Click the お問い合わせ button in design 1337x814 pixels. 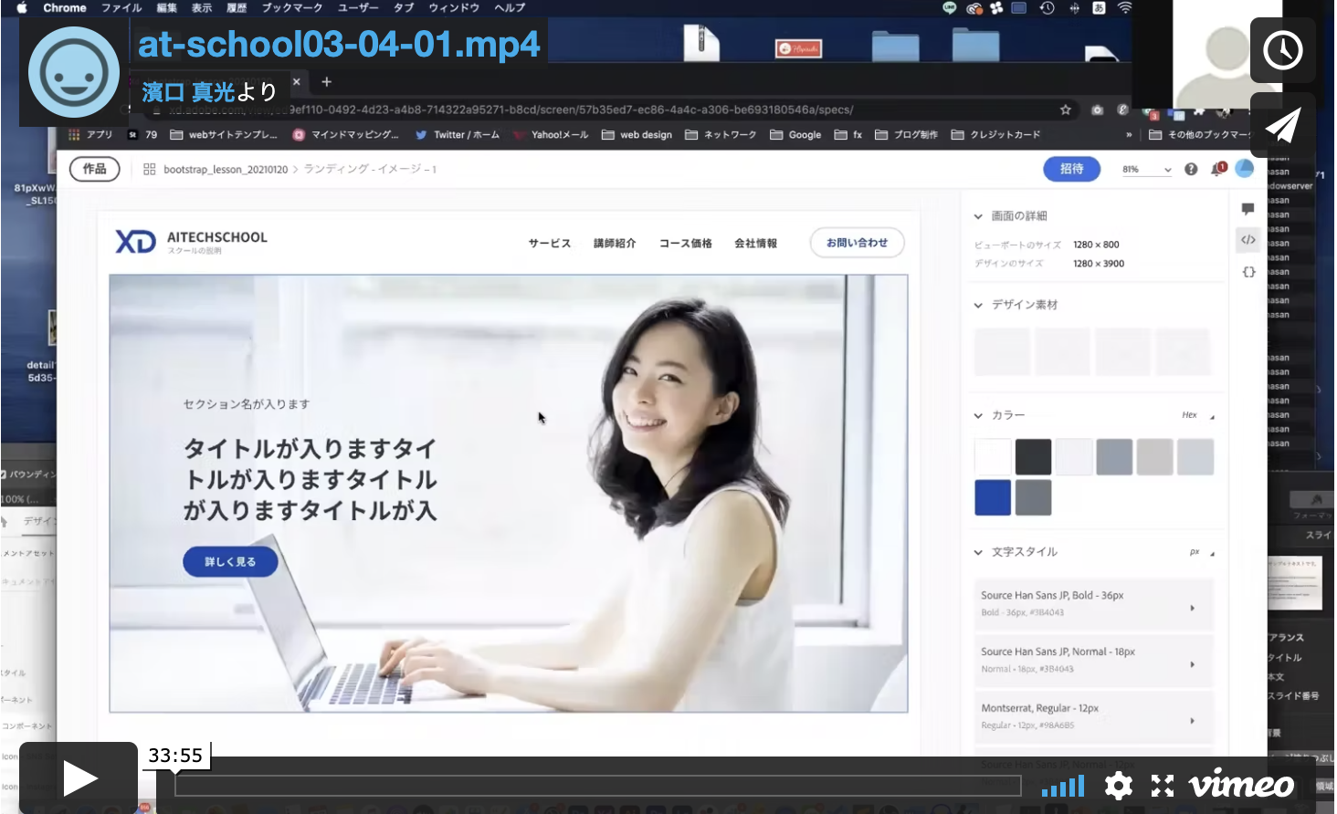(x=857, y=243)
